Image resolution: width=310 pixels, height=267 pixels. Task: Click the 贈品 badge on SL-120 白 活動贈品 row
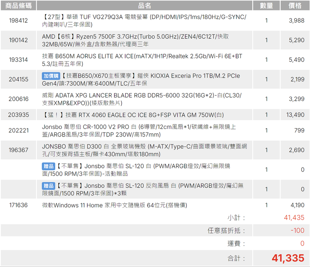pos(48,166)
